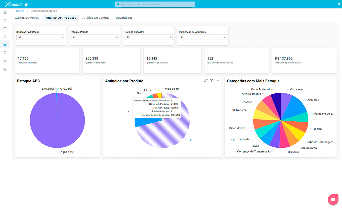Click the price tag icon in sidebar
The height and width of the screenshot is (214, 342).
5,20
